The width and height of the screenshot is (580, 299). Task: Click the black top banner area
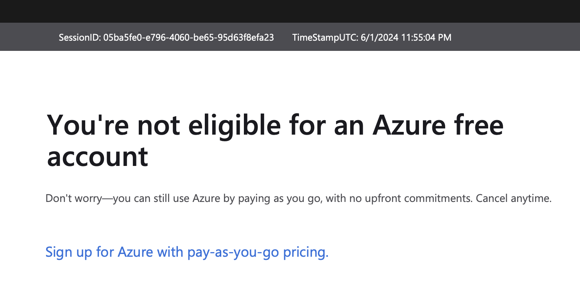tap(290, 11)
